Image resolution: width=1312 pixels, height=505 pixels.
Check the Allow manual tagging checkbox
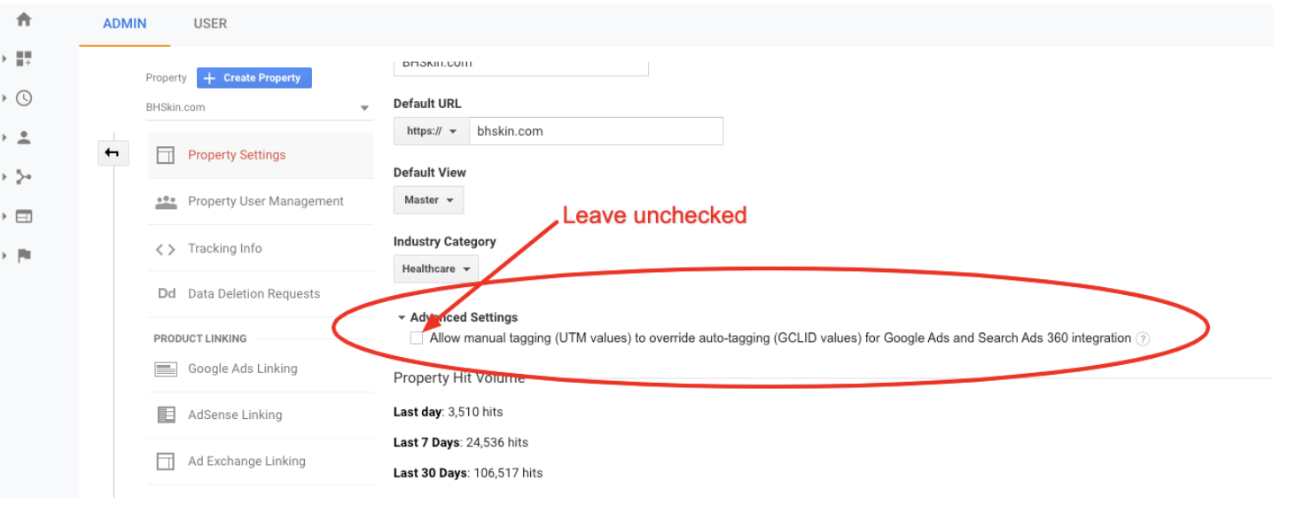417,338
